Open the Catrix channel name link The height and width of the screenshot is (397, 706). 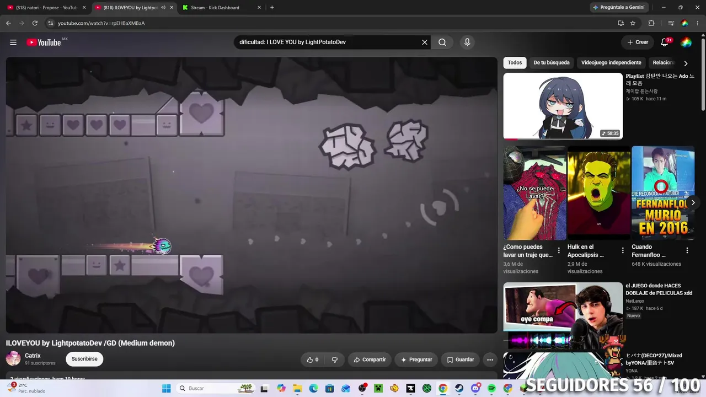pos(33,356)
